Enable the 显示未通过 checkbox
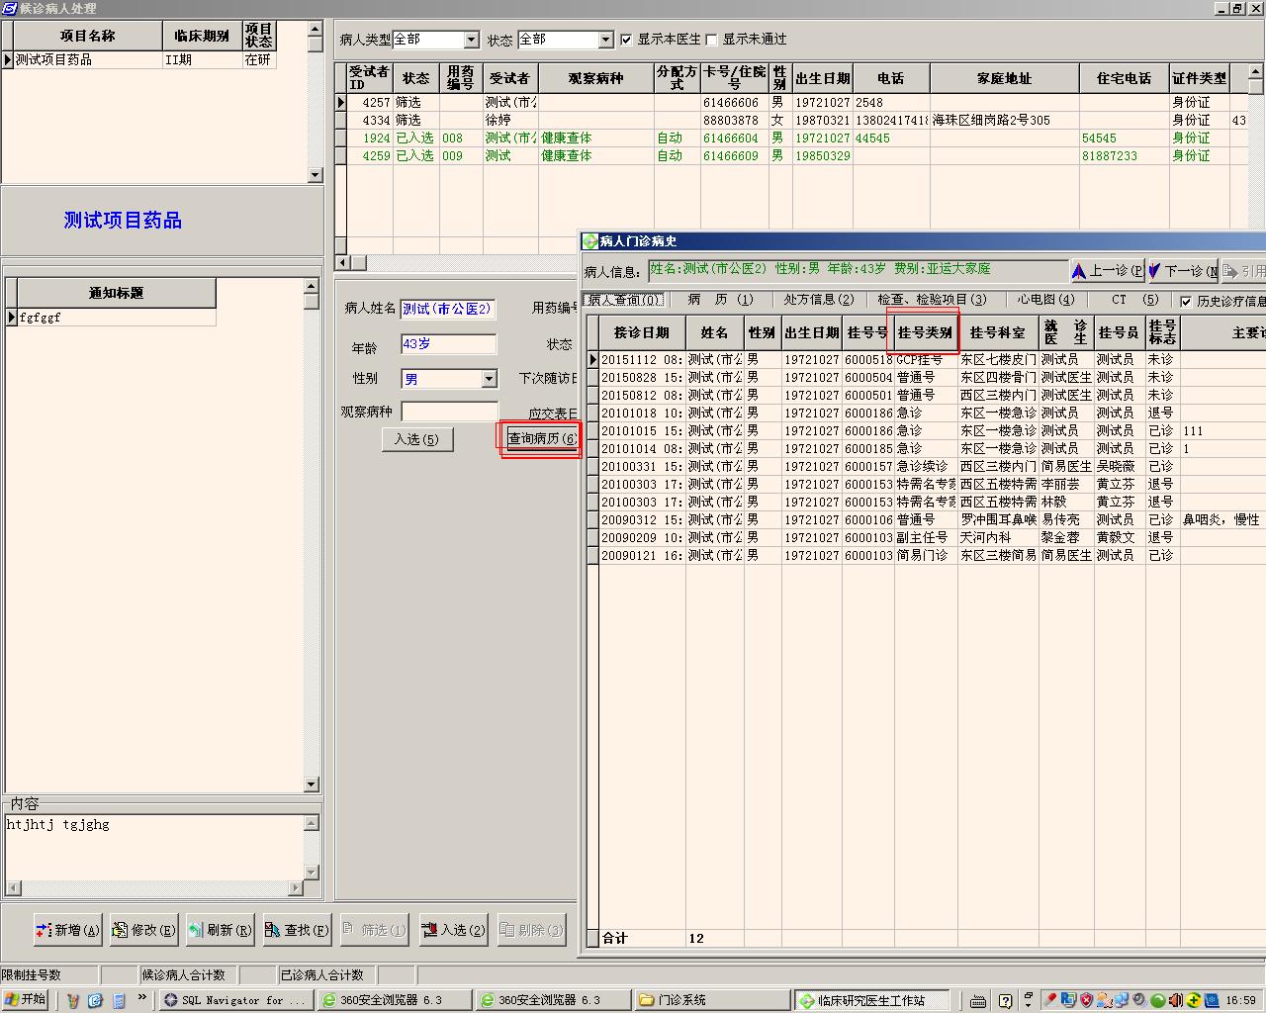The image size is (1266, 1013). 711,40
